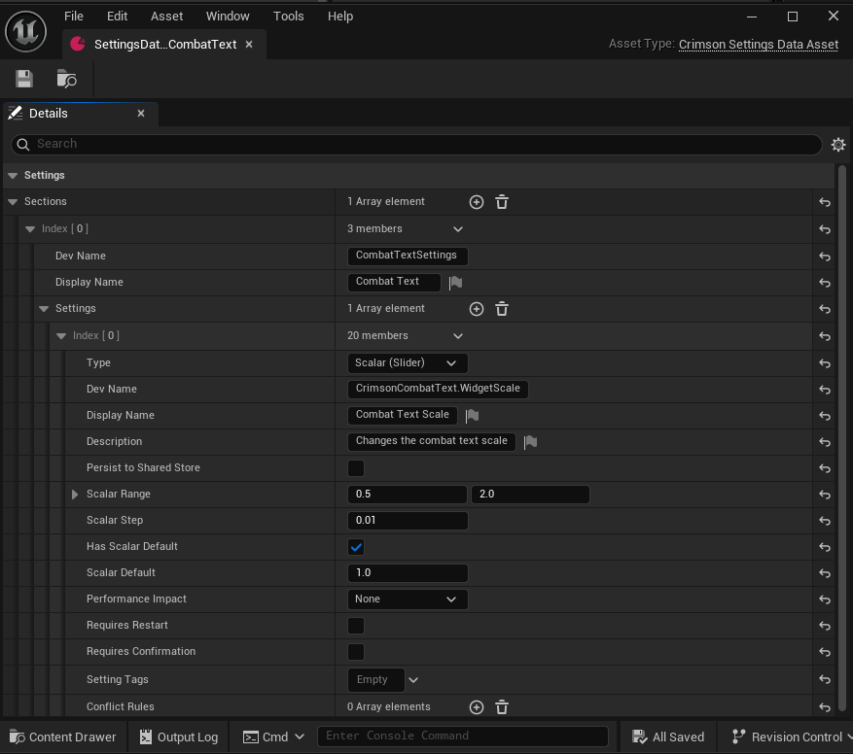Close the SettingsDat...CombatText tab
The width and height of the screenshot is (853, 754).
pos(249,45)
